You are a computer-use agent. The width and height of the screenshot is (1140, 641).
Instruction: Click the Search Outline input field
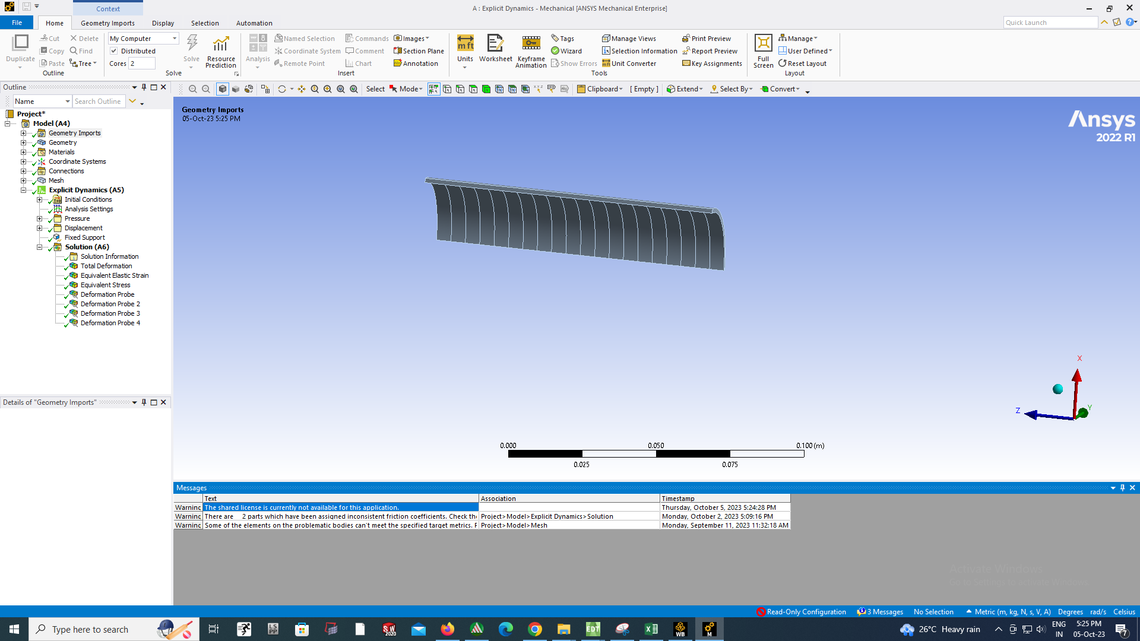(98, 101)
